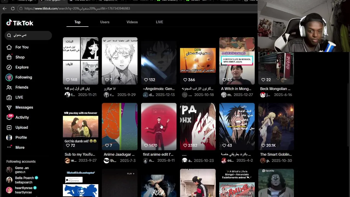Open the Angolmois video thumbnail
The height and width of the screenshot is (197, 350).
click(159, 61)
